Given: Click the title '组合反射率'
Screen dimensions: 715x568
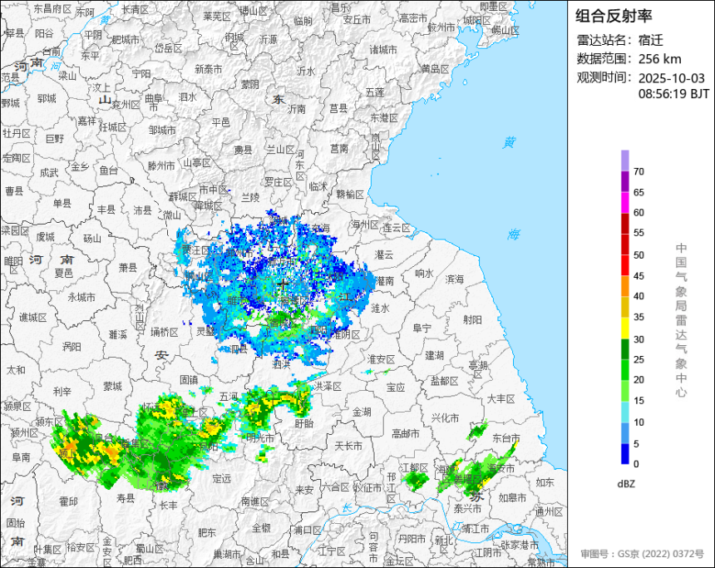Looking at the screenshot, I should 614,16.
